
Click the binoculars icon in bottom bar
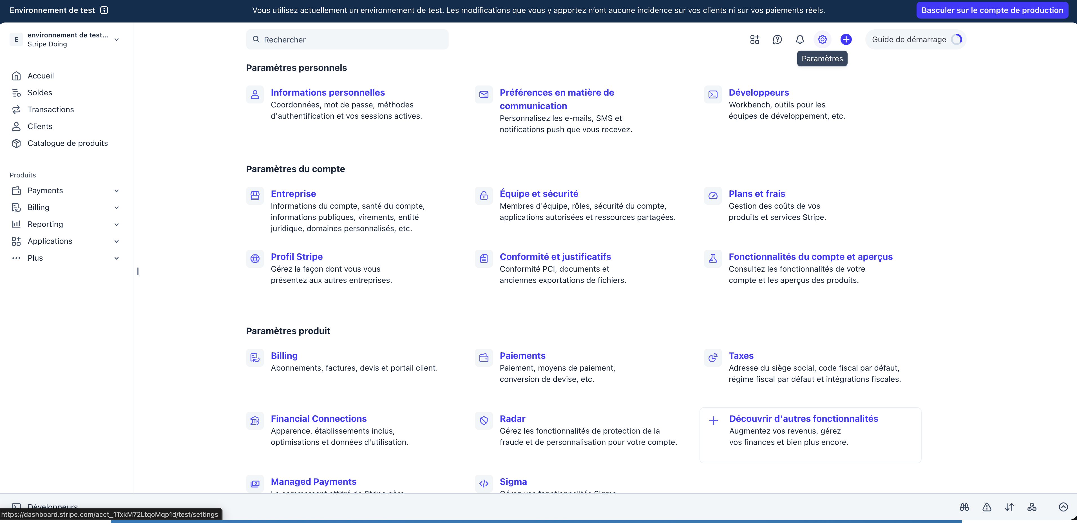964,507
